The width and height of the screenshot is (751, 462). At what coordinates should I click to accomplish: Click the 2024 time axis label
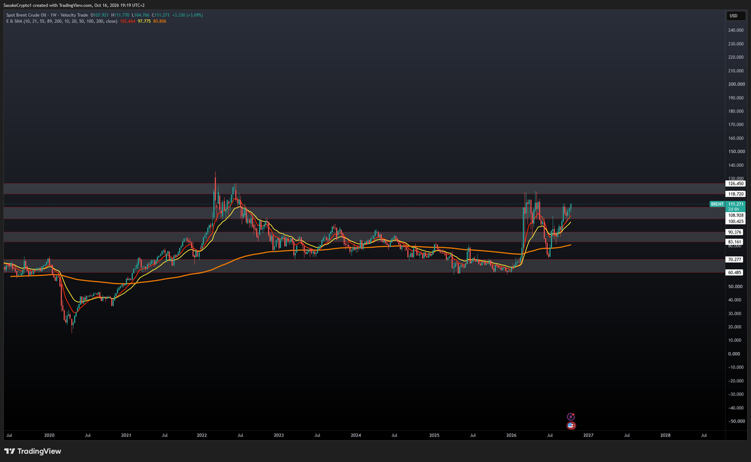[356, 434]
